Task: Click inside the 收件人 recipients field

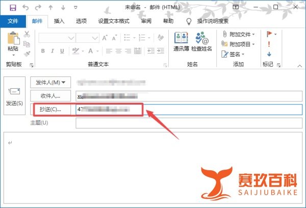Action: point(189,96)
